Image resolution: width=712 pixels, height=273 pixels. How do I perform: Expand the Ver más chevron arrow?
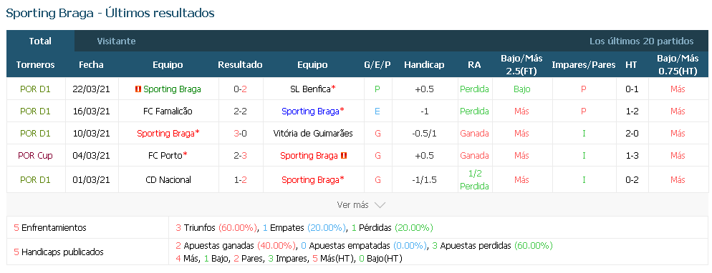point(380,205)
